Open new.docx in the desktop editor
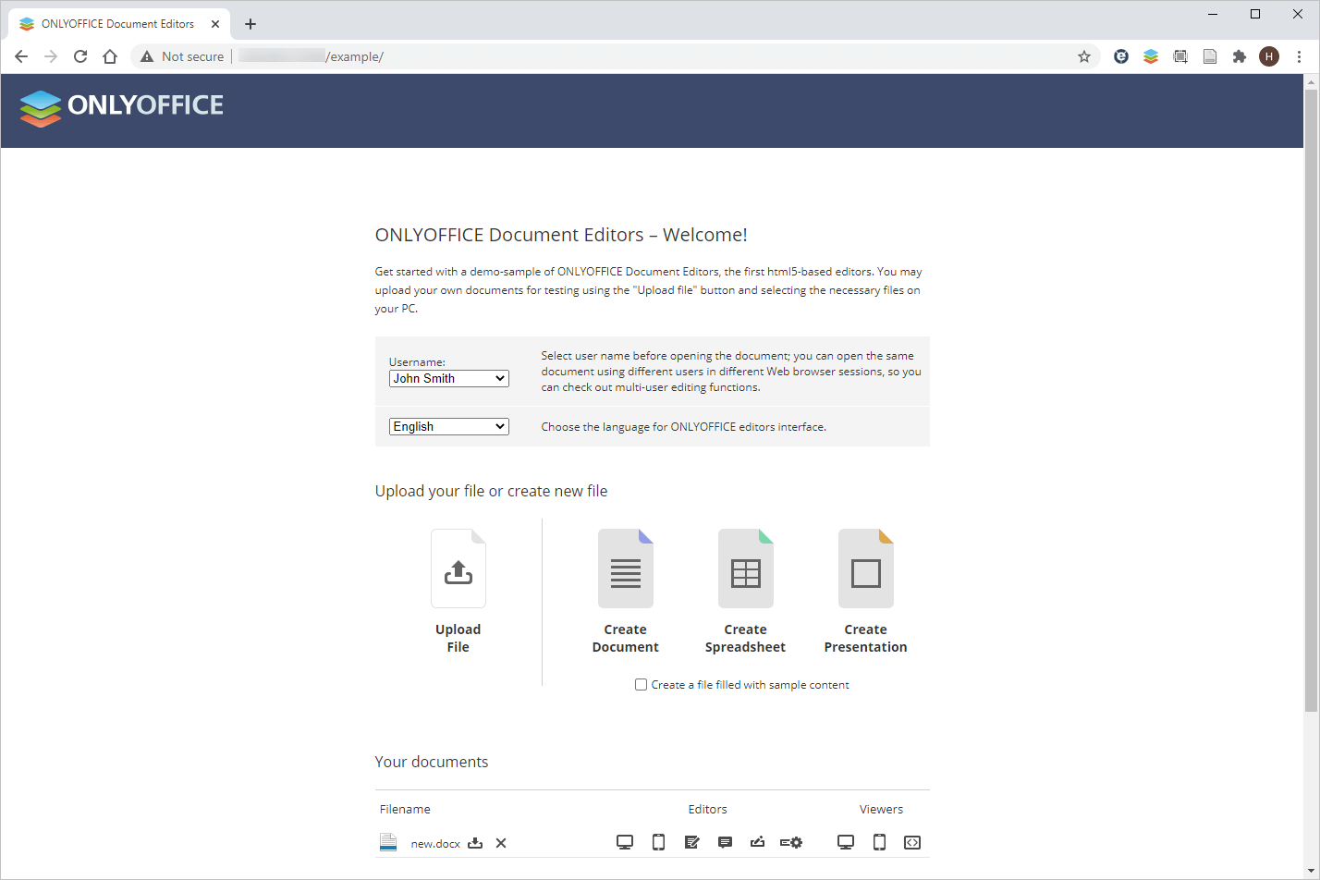The image size is (1320, 880). click(625, 842)
